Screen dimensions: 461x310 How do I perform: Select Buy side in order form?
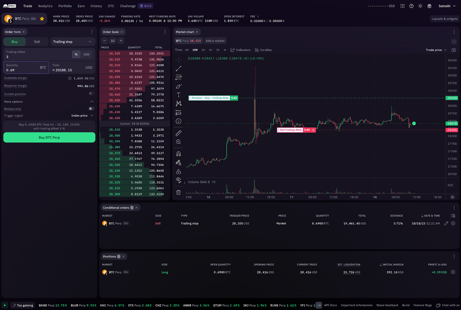pyautogui.click(x=14, y=42)
